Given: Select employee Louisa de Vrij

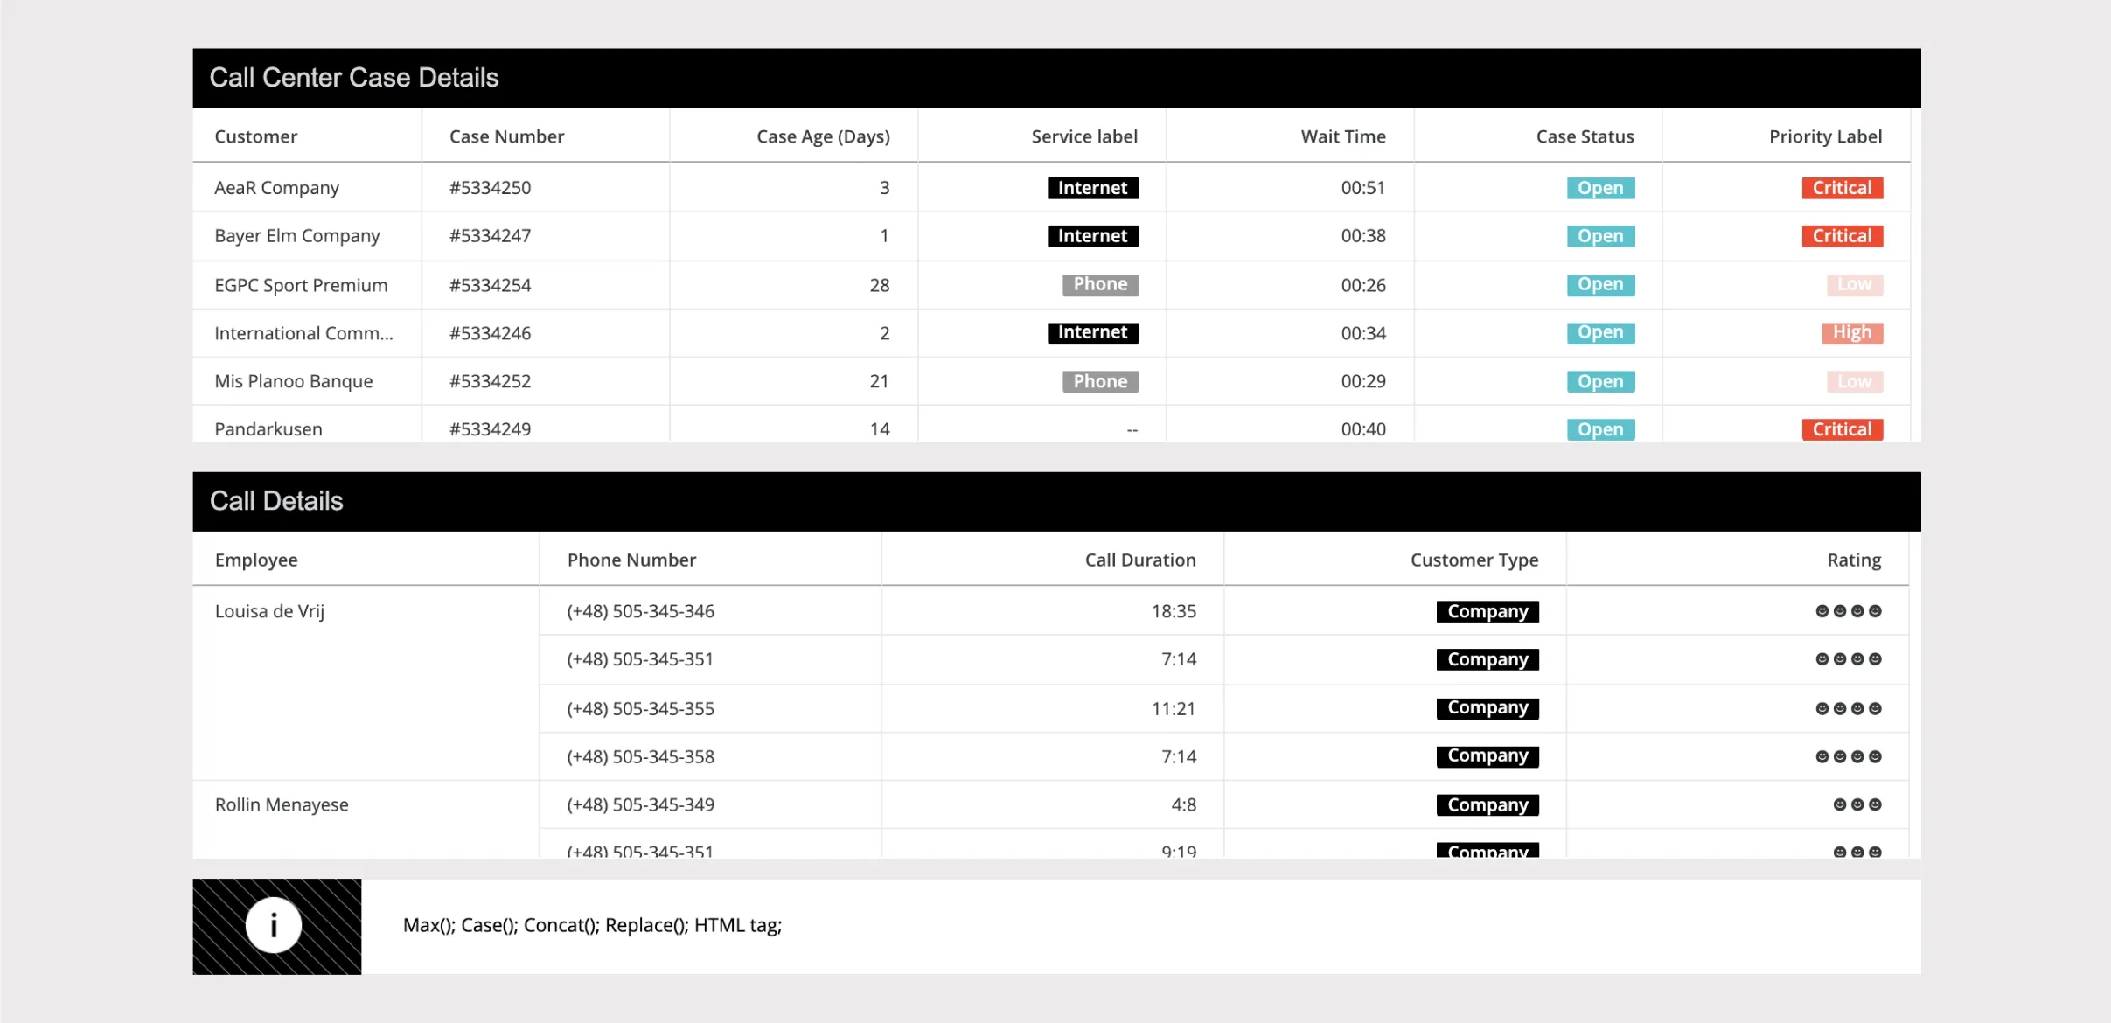Looking at the screenshot, I should coord(269,611).
